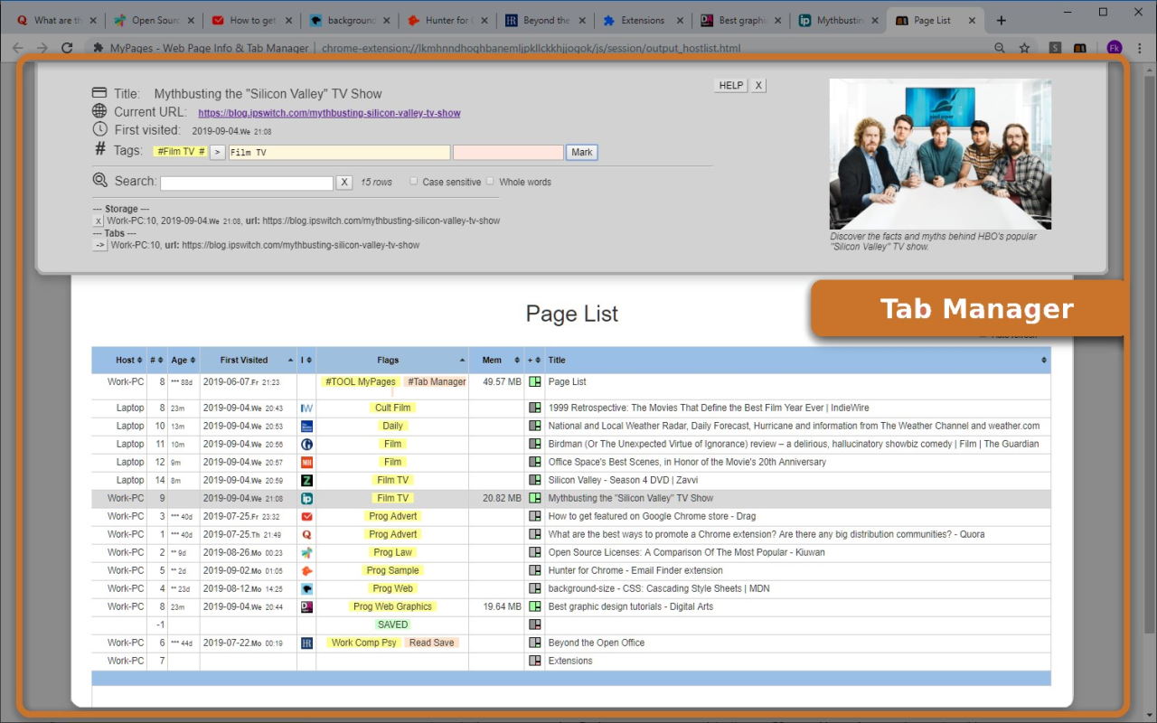The height and width of the screenshot is (723, 1157).
Task: Click the layout icon for the 1999 Retrospective row
Action: [534, 408]
